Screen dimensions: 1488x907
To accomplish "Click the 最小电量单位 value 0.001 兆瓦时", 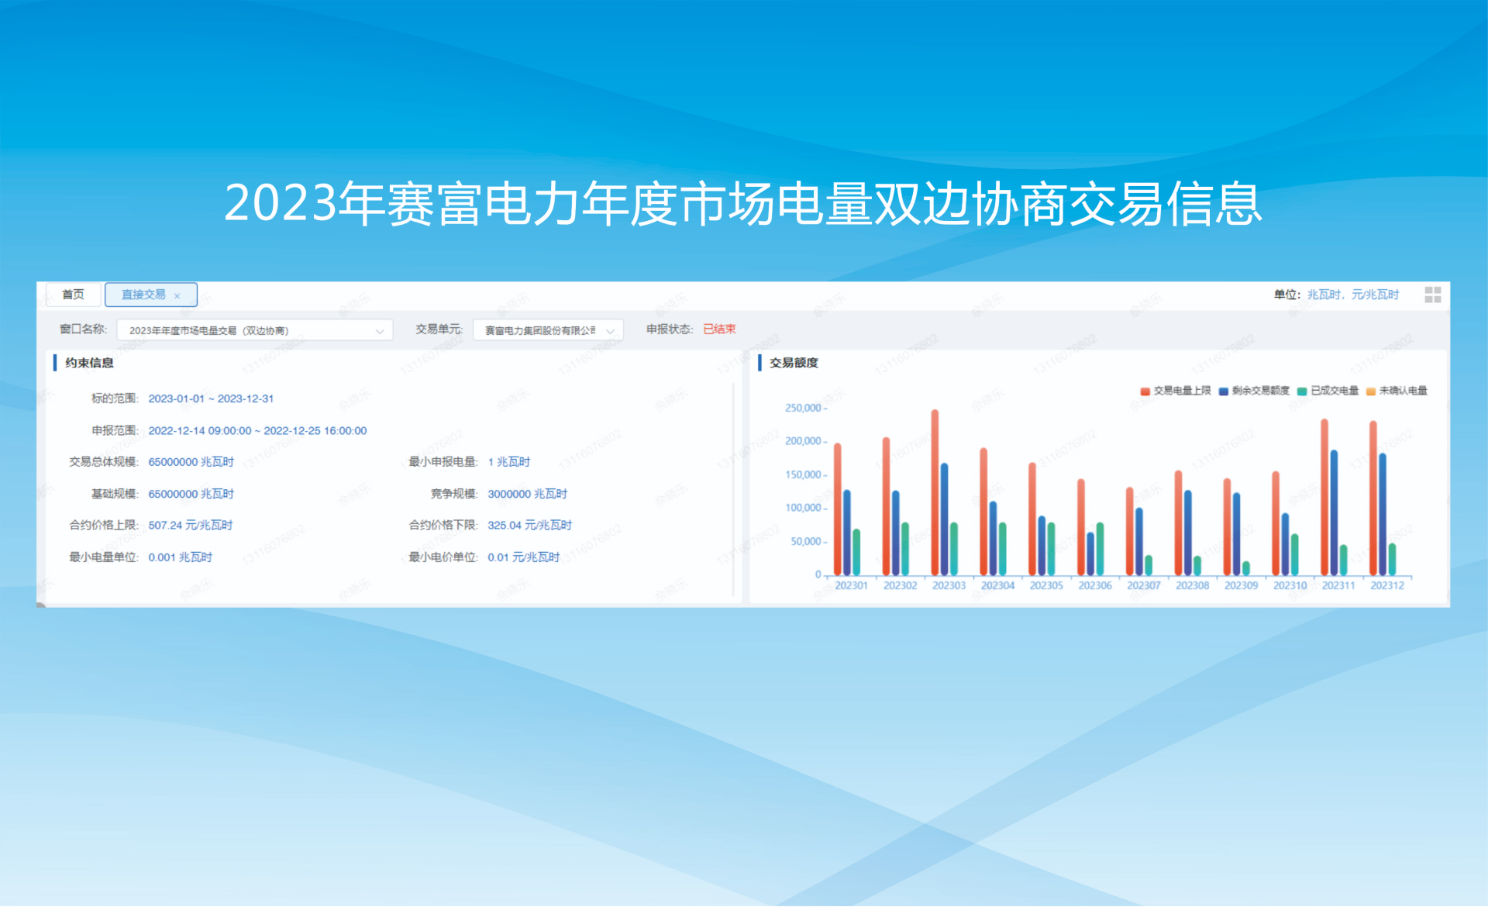I will click(x=180, y=557).
